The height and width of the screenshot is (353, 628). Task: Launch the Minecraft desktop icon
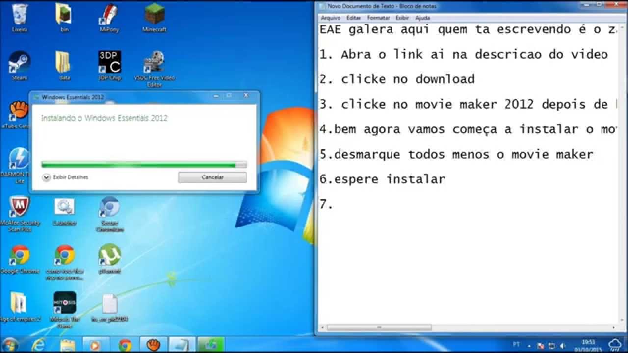[x=154, y=18]
